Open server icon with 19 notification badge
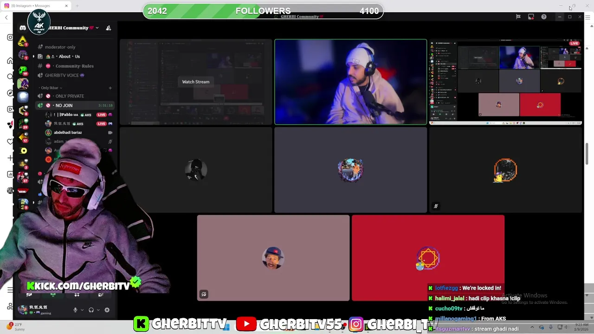 (22, 70)
